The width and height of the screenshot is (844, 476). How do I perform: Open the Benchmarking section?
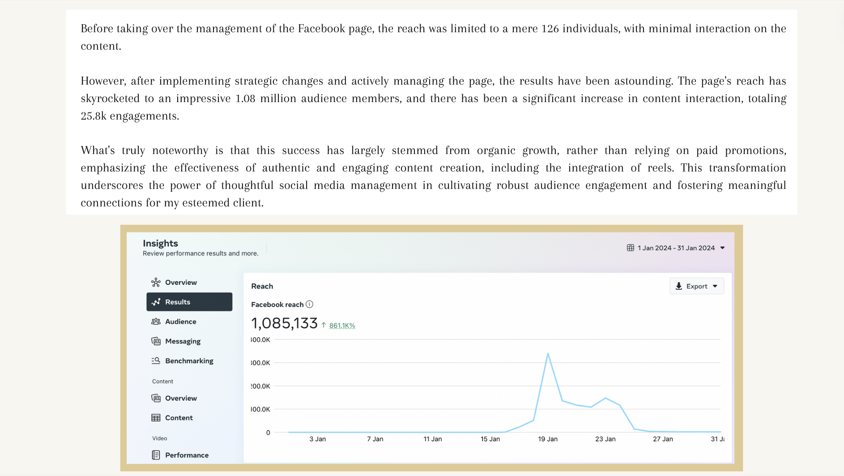point(189,361)
